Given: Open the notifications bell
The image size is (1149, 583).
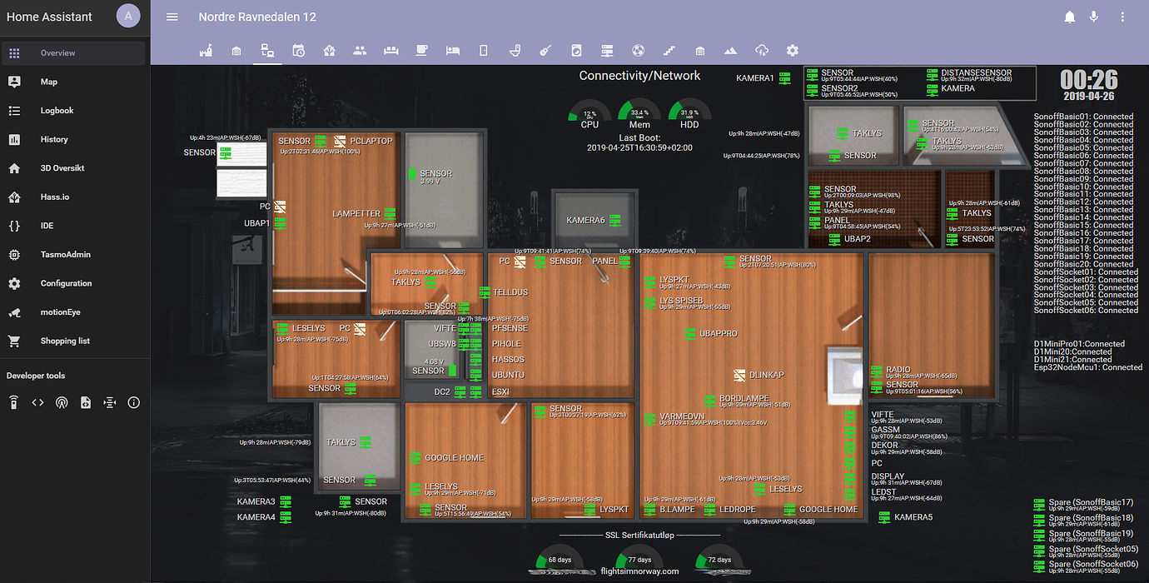Looking at the screenshot, I should [1069, 16].
